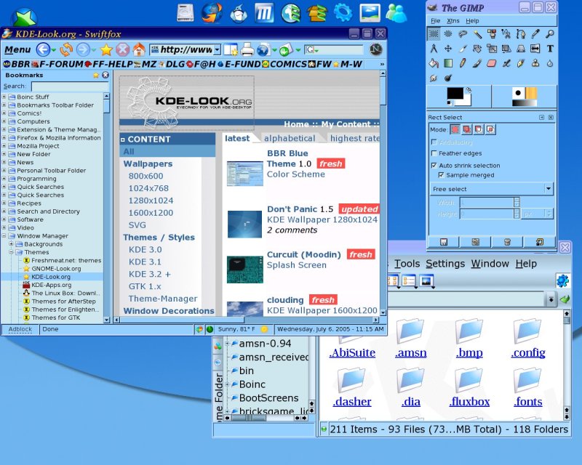Click the bookmarks Search field
Viewport: 582px width, 465px height.
point(70,86)
